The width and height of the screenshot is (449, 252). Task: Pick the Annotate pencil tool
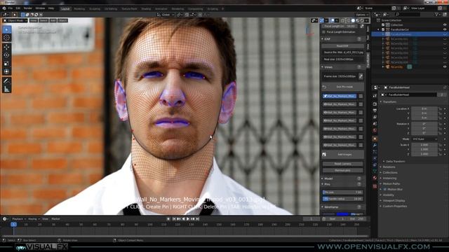(6, 81)
